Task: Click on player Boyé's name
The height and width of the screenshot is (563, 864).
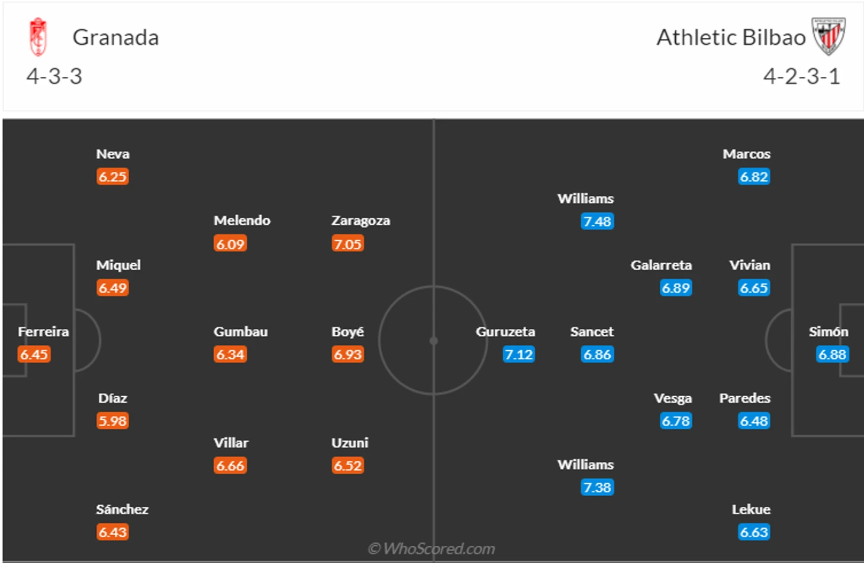Action: point(348,332)
